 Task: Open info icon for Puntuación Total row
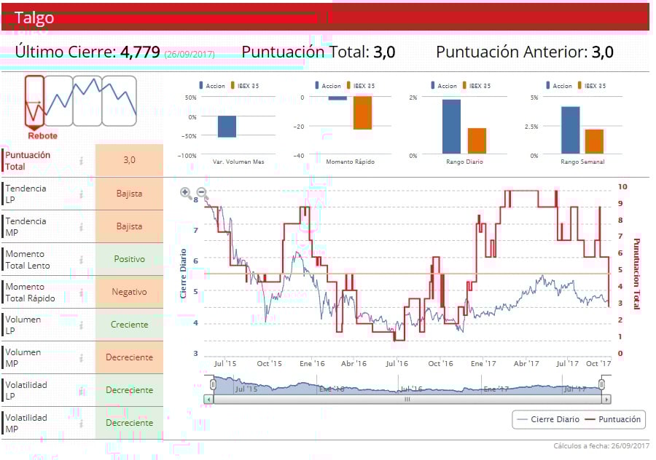82,161
